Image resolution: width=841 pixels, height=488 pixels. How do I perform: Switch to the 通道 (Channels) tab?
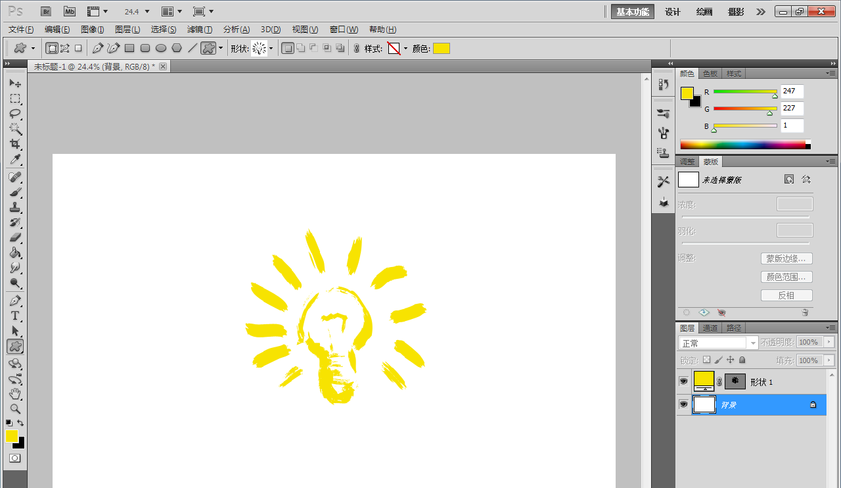coord(710,328)
